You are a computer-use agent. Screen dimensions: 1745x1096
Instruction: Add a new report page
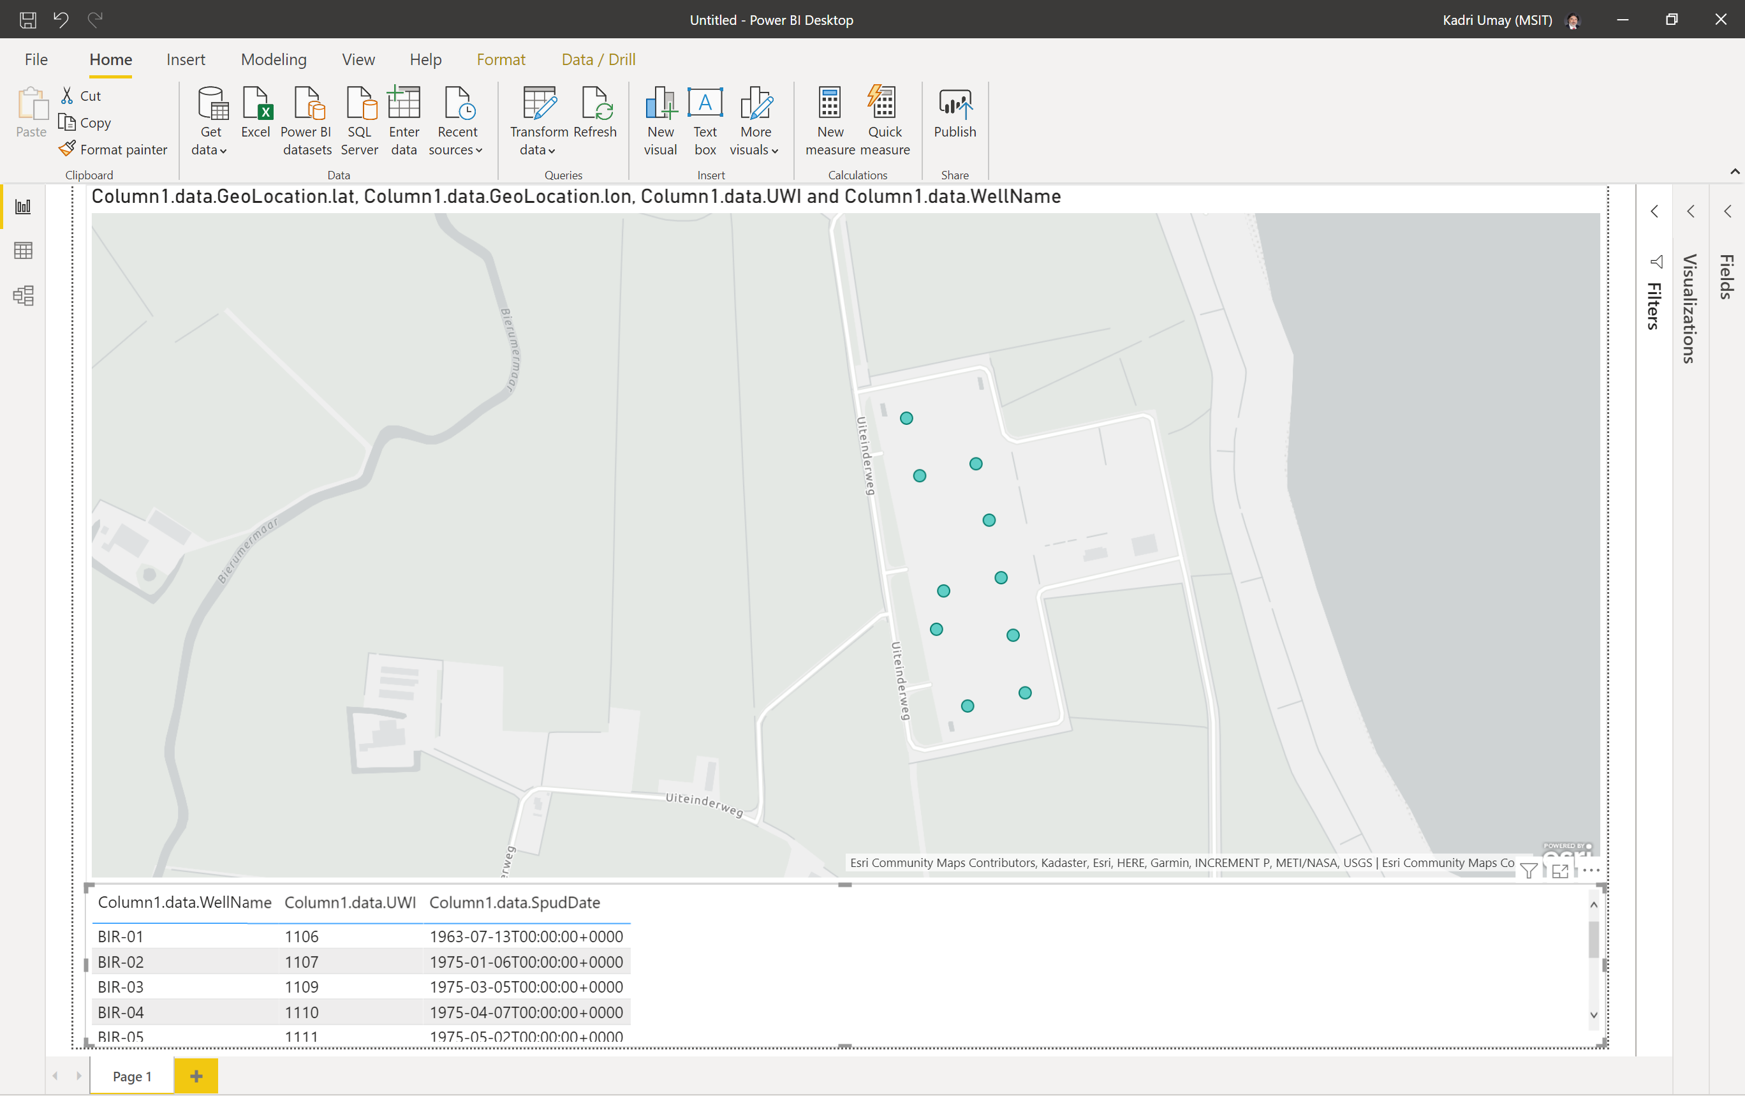tap(196, 1076)
